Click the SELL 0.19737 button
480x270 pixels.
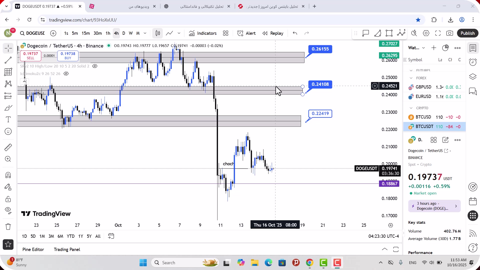(x=30, y=56)
